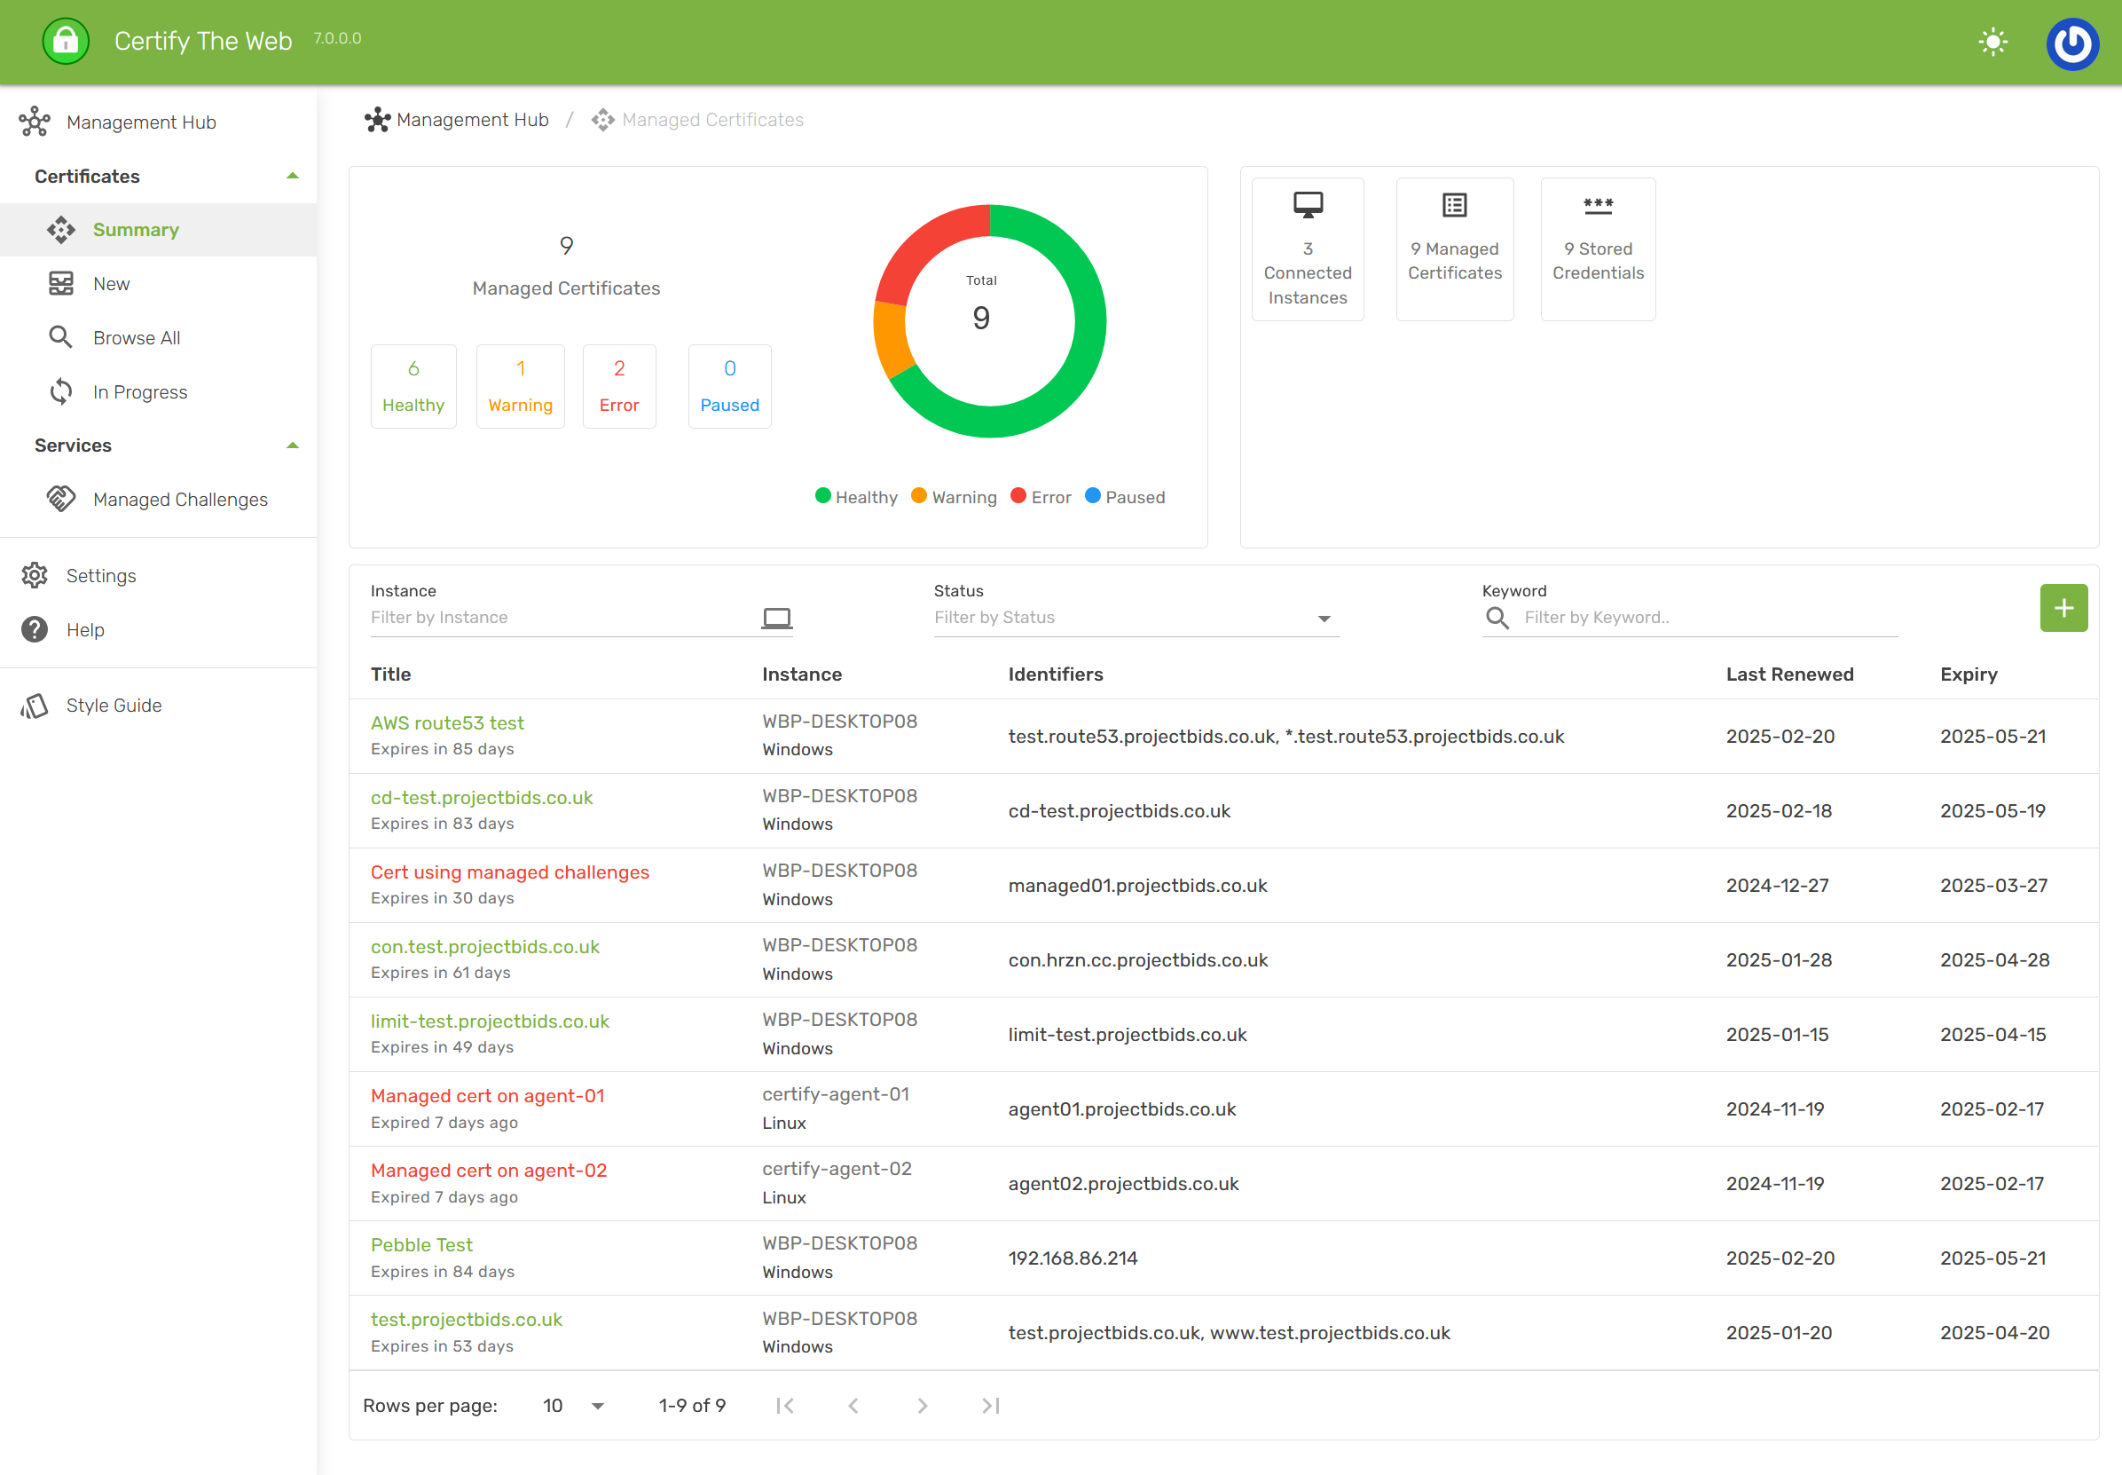Collapse the Certificates section
This screenshot has width=2122, height=1475.
(293, 174)
